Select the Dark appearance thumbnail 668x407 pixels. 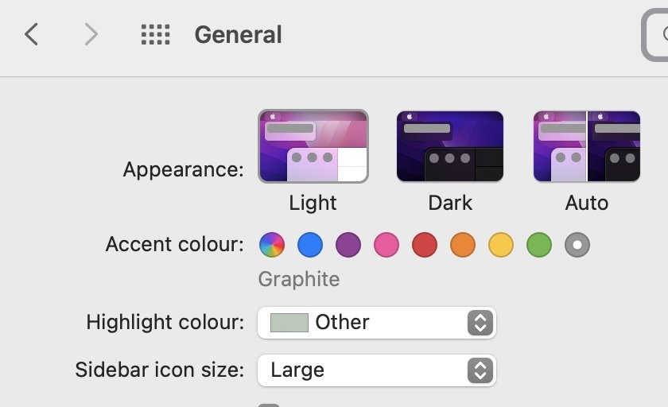point(450,146)
